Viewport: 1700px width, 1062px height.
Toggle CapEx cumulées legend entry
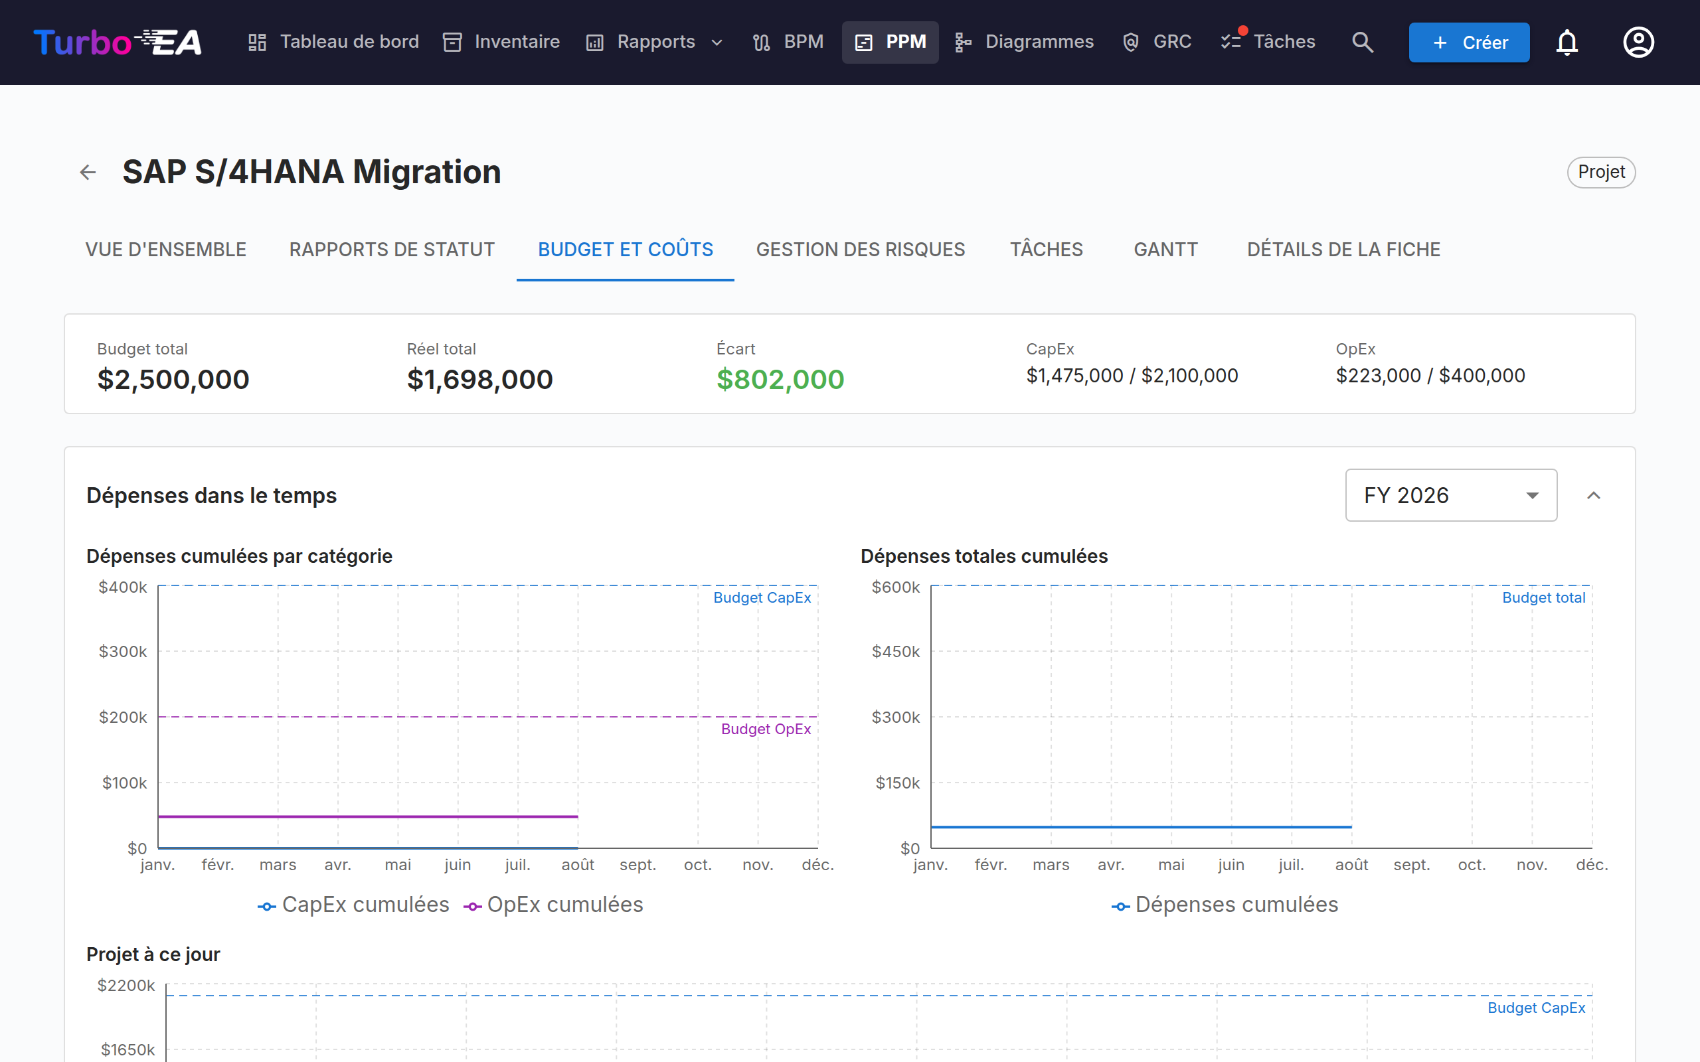tap(353, 905)
